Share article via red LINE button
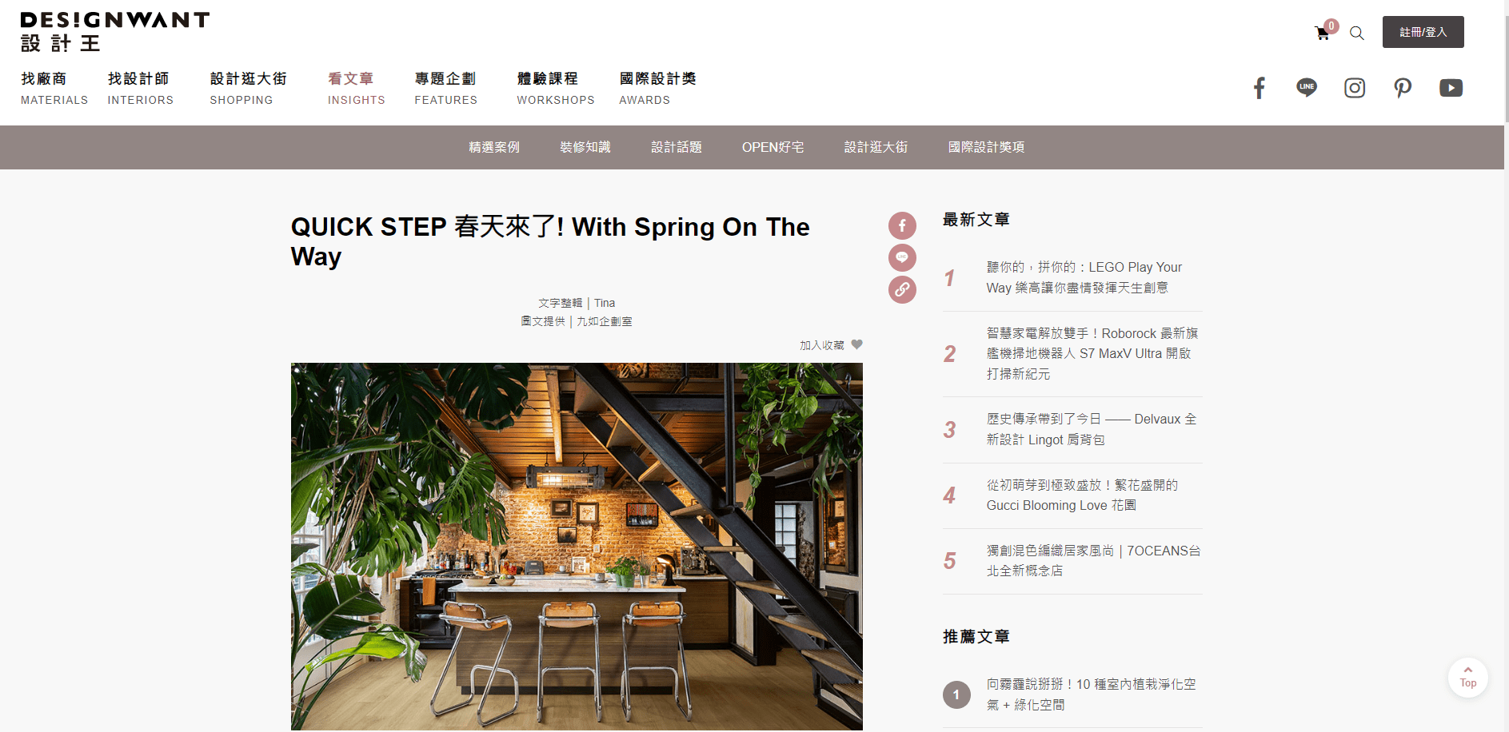 902,257
